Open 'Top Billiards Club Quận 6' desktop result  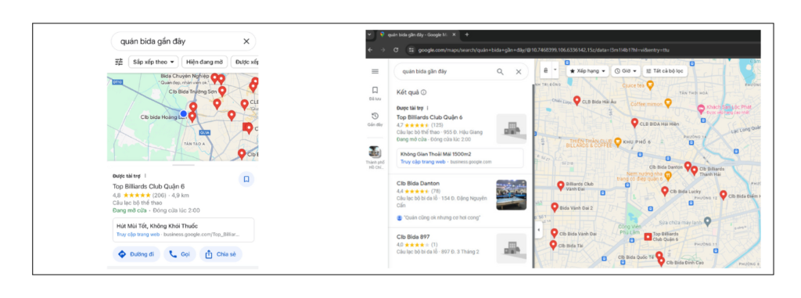pyautogui.click(x=429, y=117)
